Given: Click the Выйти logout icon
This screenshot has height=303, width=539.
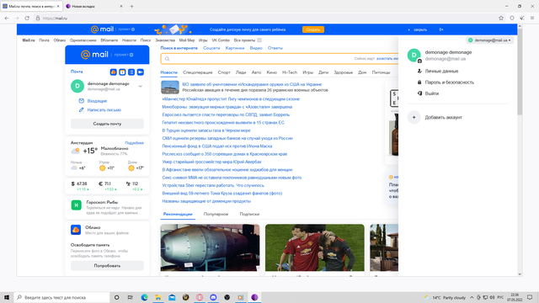Looking at the screenshot, I should point(419,93).
